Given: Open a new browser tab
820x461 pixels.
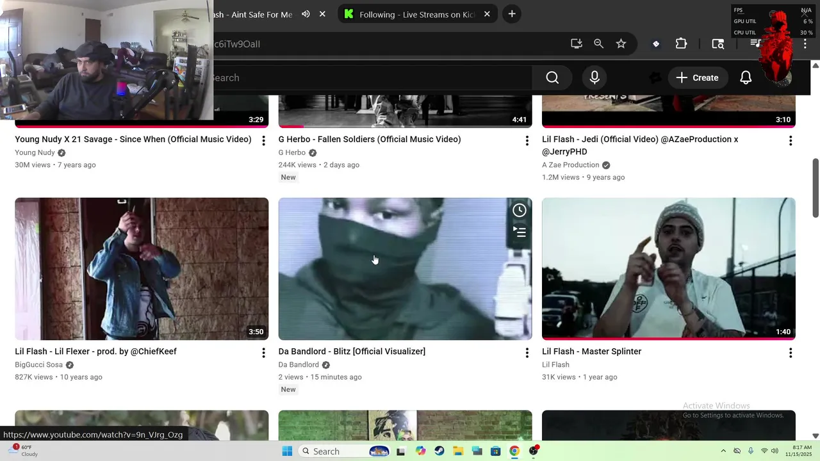Looking at the screenshot, I should (511, 14).
